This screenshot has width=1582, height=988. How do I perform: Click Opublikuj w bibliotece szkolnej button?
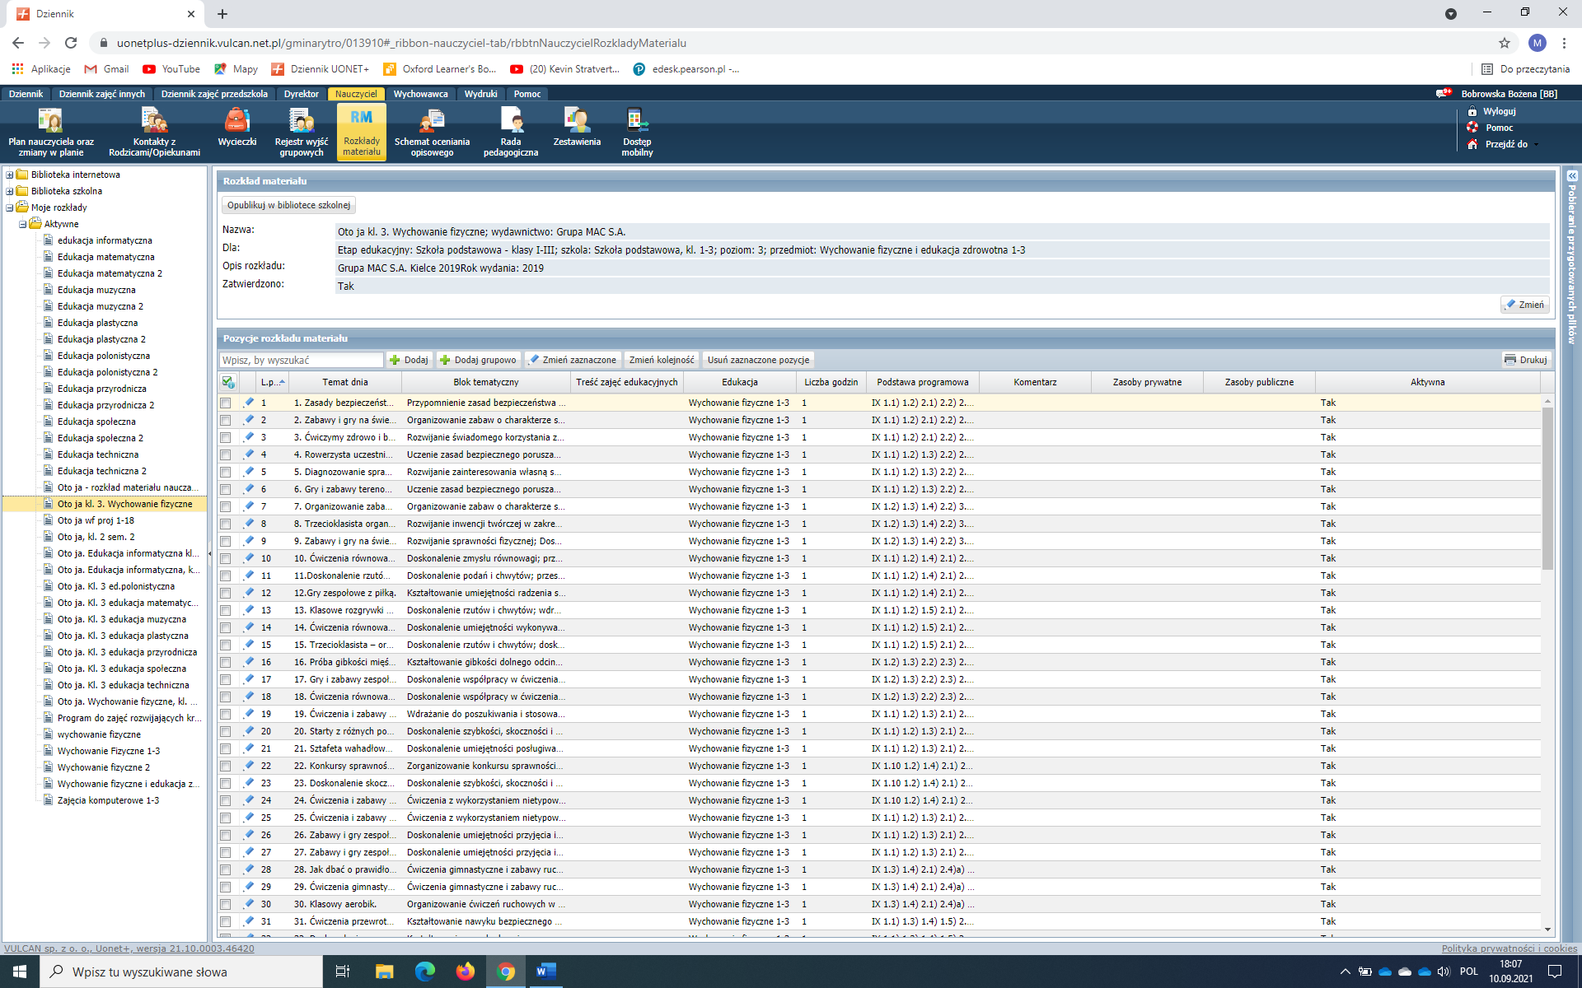point(288,205)
